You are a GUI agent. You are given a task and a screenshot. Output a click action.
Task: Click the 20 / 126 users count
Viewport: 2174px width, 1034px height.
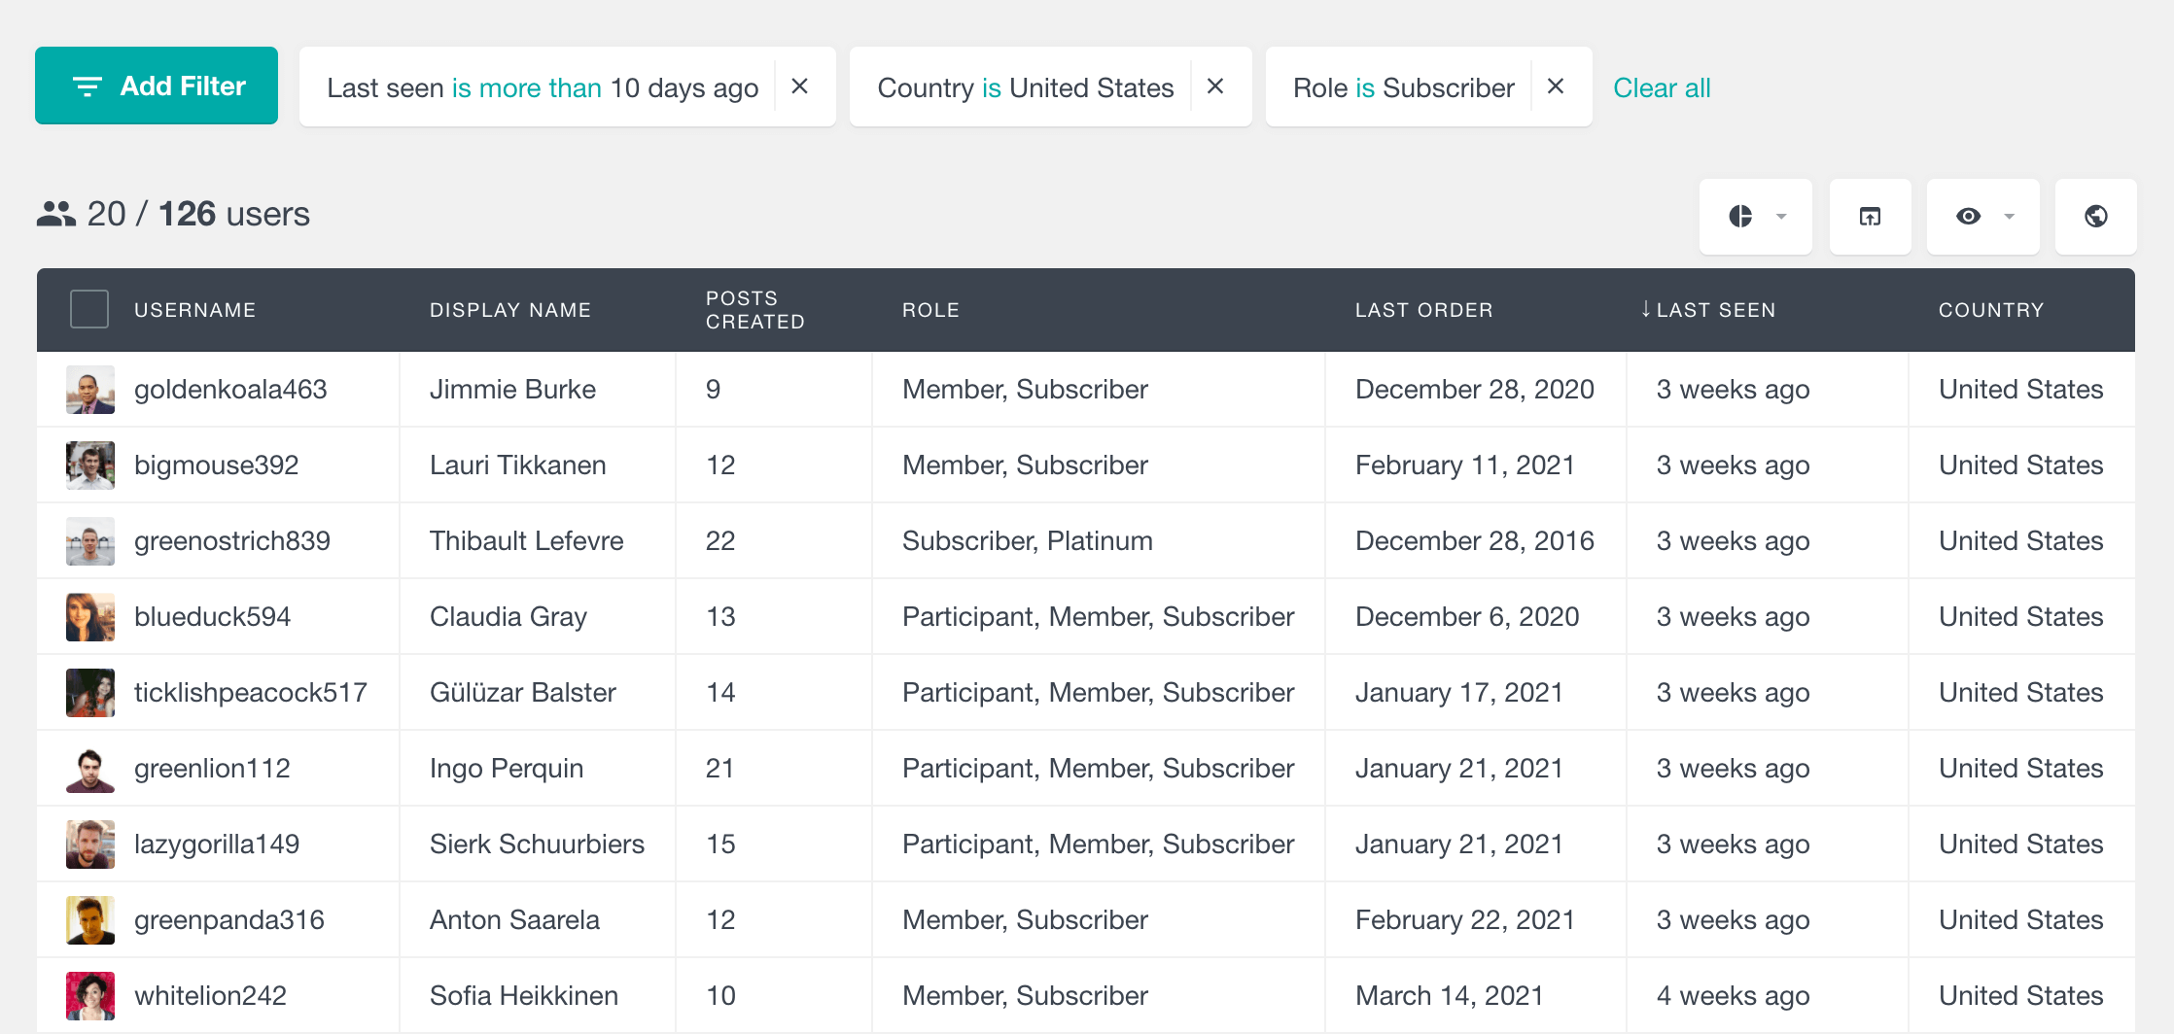[x=198, y=214]
